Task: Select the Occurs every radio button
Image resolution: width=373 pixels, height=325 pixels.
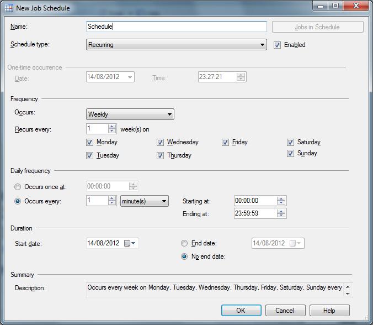Action: click(18, 201)
